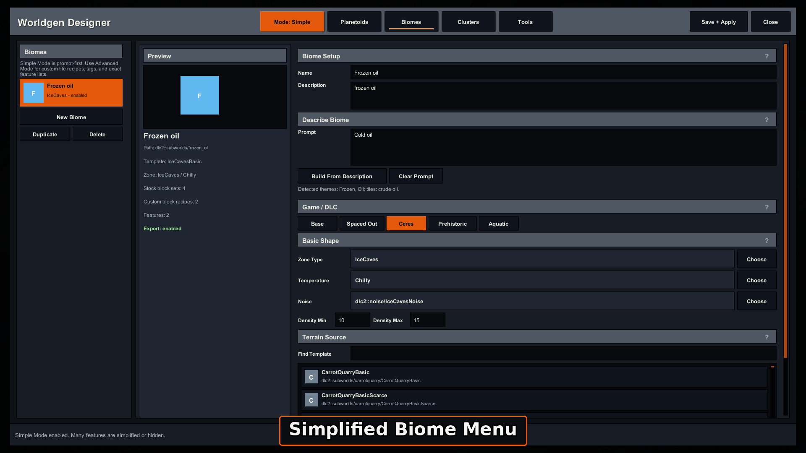The height and width of the screenshot is (453, 806).
Task: Click the 'Custom block recipes: 2' text
Action: click(x=171, y=202)
